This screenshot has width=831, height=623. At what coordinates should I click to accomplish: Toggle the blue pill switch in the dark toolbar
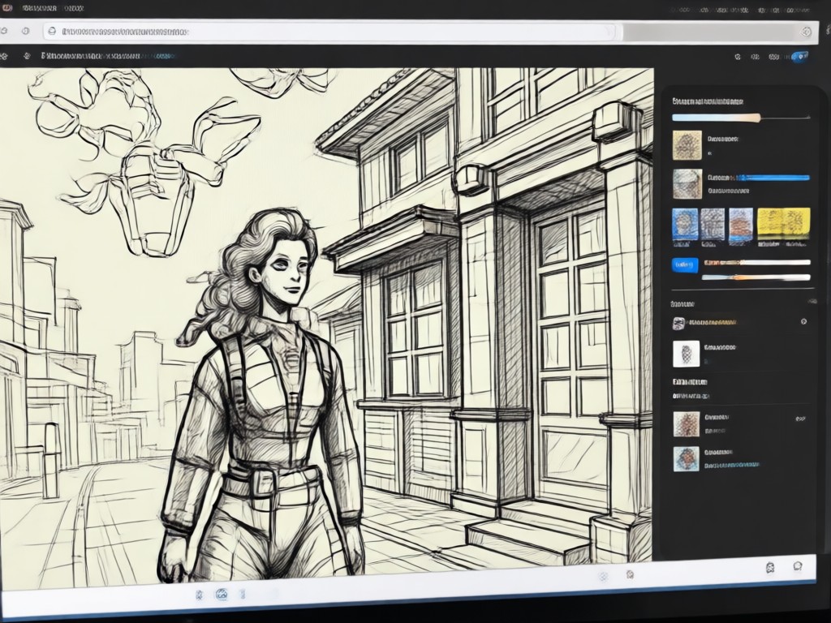(x=799, y=56)
